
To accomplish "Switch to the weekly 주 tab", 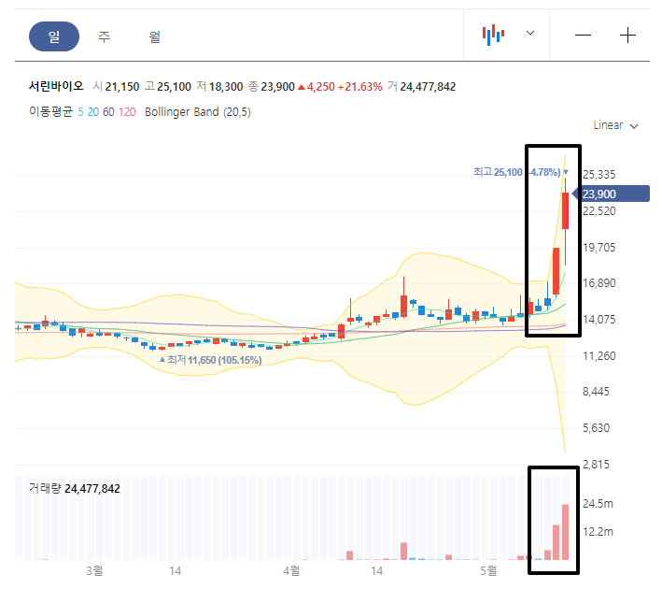I will pos(105,36).
